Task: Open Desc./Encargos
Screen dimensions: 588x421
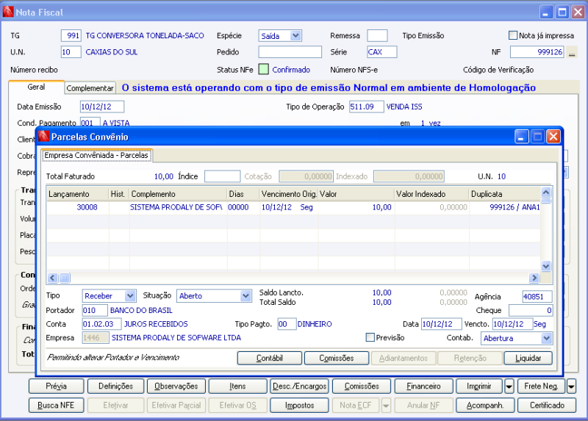Action: click(299, 386)
